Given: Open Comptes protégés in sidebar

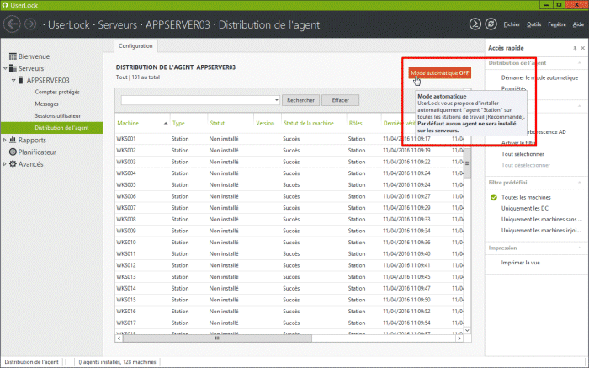Looking at the screenshot, I should pyautogui.click(x=57, y=92).
